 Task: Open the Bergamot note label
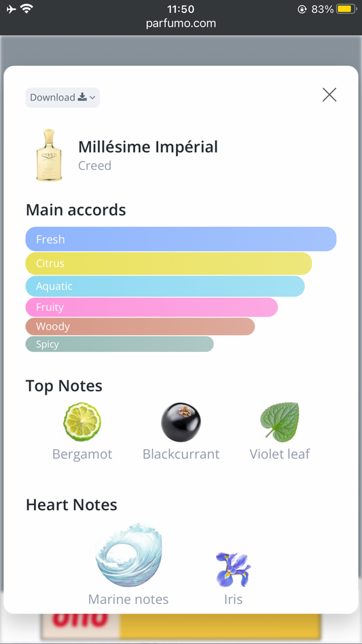pyautogui.click(x=82, y=454)
